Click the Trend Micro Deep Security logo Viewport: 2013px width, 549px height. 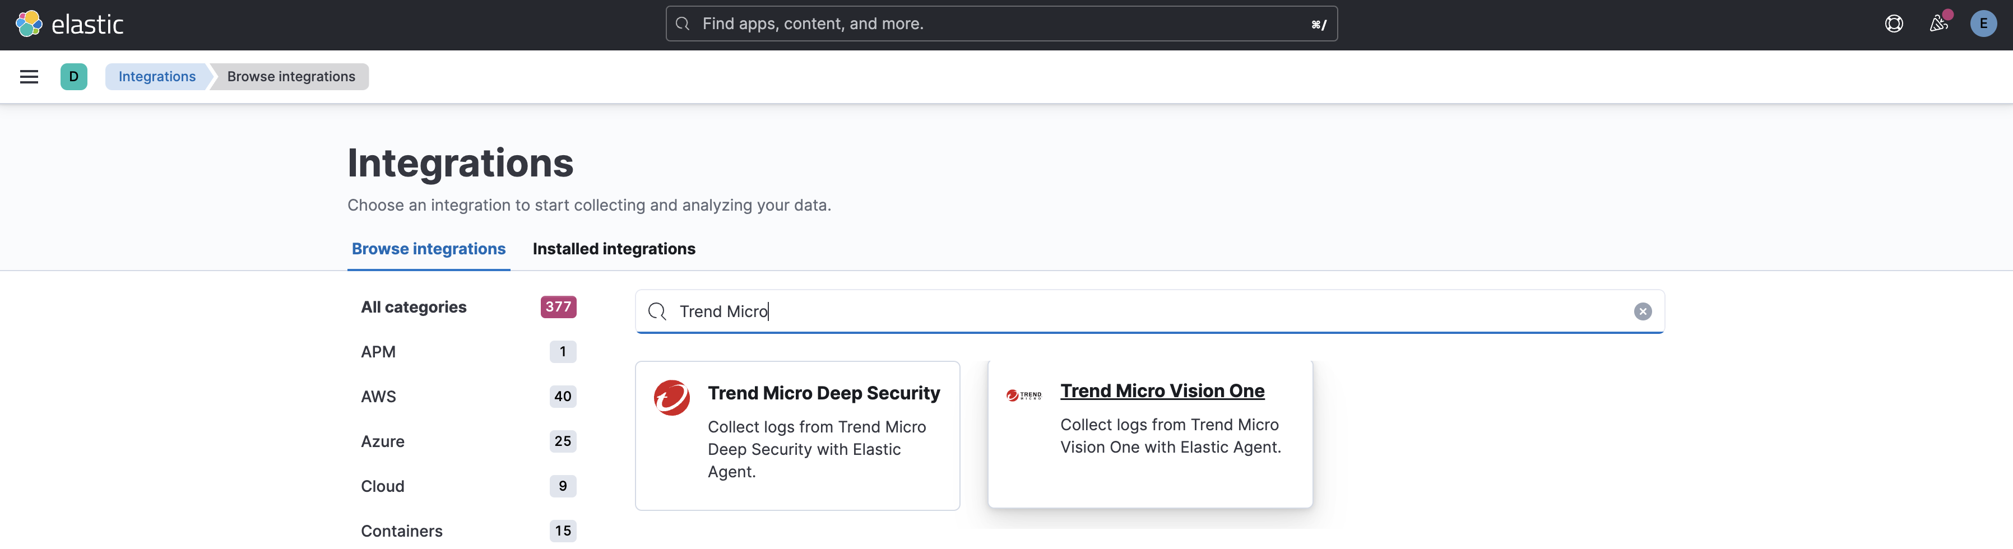coord(671,398)
